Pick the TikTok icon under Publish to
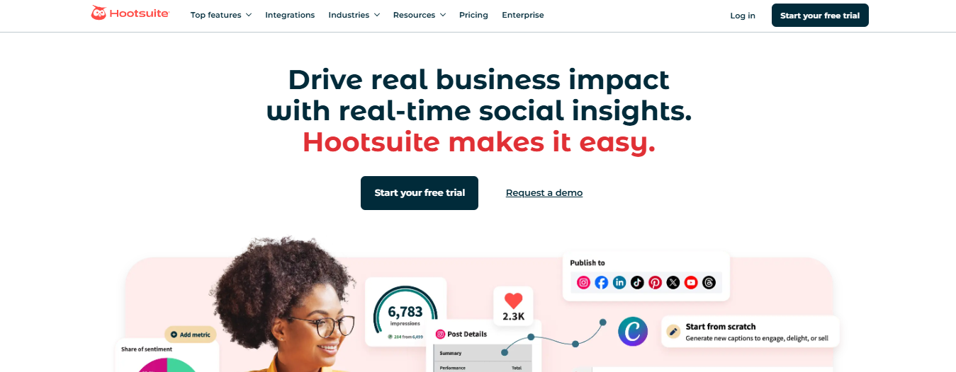 pyautogui.click(x=637, y=282)
